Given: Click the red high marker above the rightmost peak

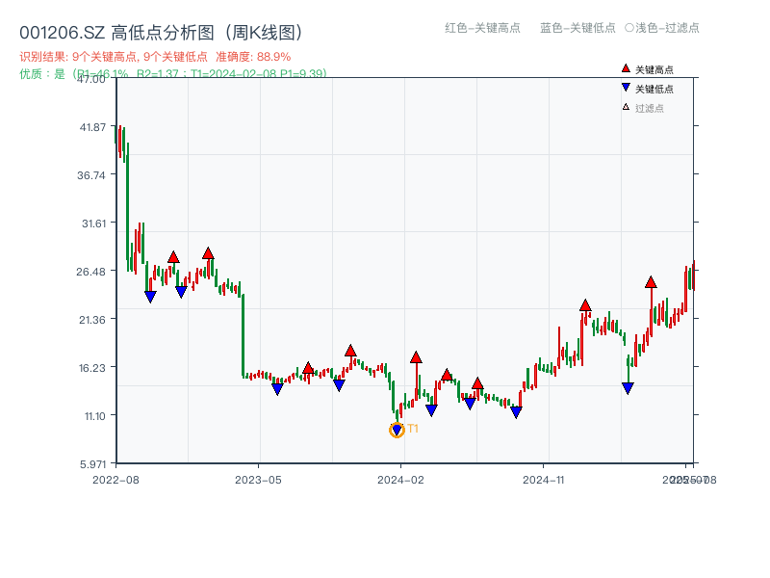Looking at the screenshot, I should coord(651,282).
